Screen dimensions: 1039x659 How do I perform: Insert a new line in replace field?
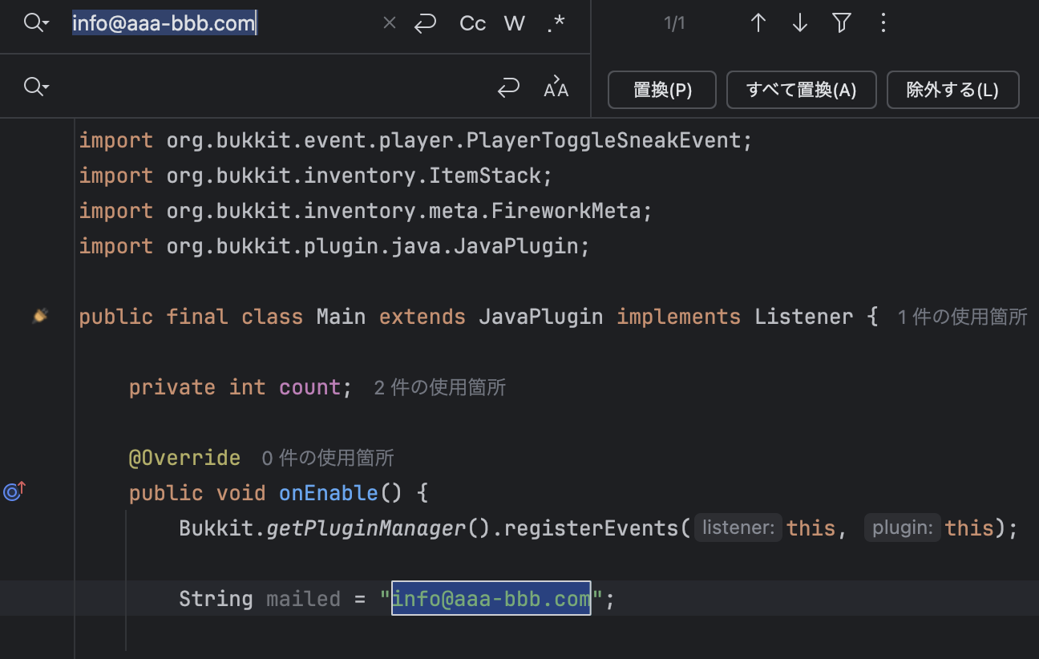(x=508, y=87)
